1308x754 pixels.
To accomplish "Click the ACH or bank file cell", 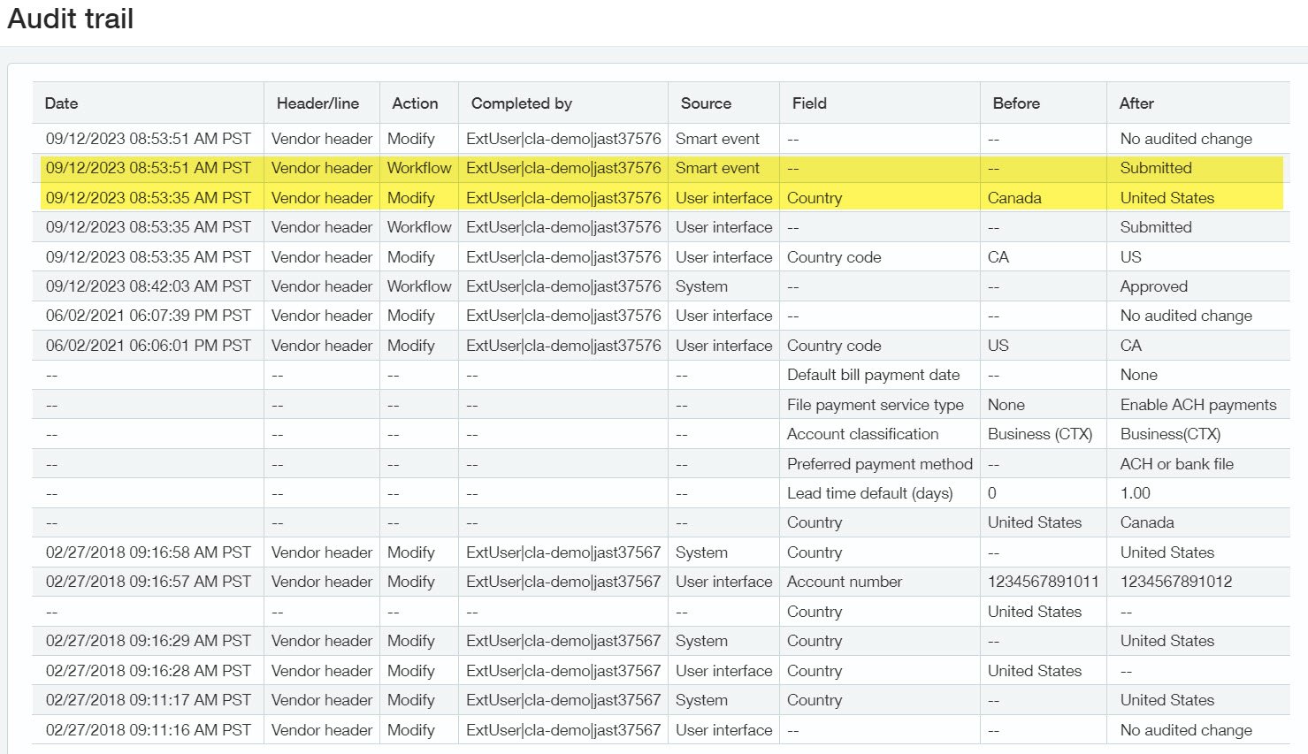I will click(x=1176, y=464).
